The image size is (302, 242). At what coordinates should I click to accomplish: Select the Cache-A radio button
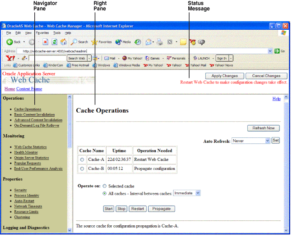[x=82, y=160]
